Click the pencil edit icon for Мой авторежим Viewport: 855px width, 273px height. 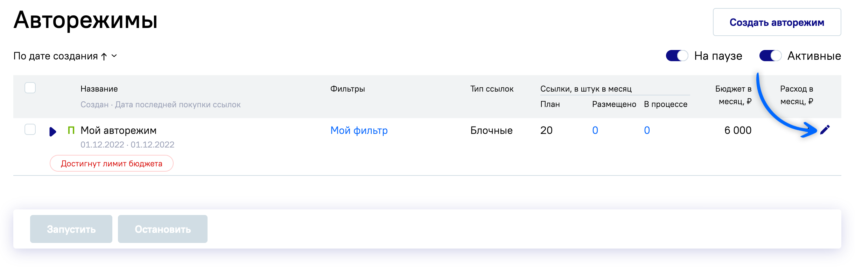point(825,130)
